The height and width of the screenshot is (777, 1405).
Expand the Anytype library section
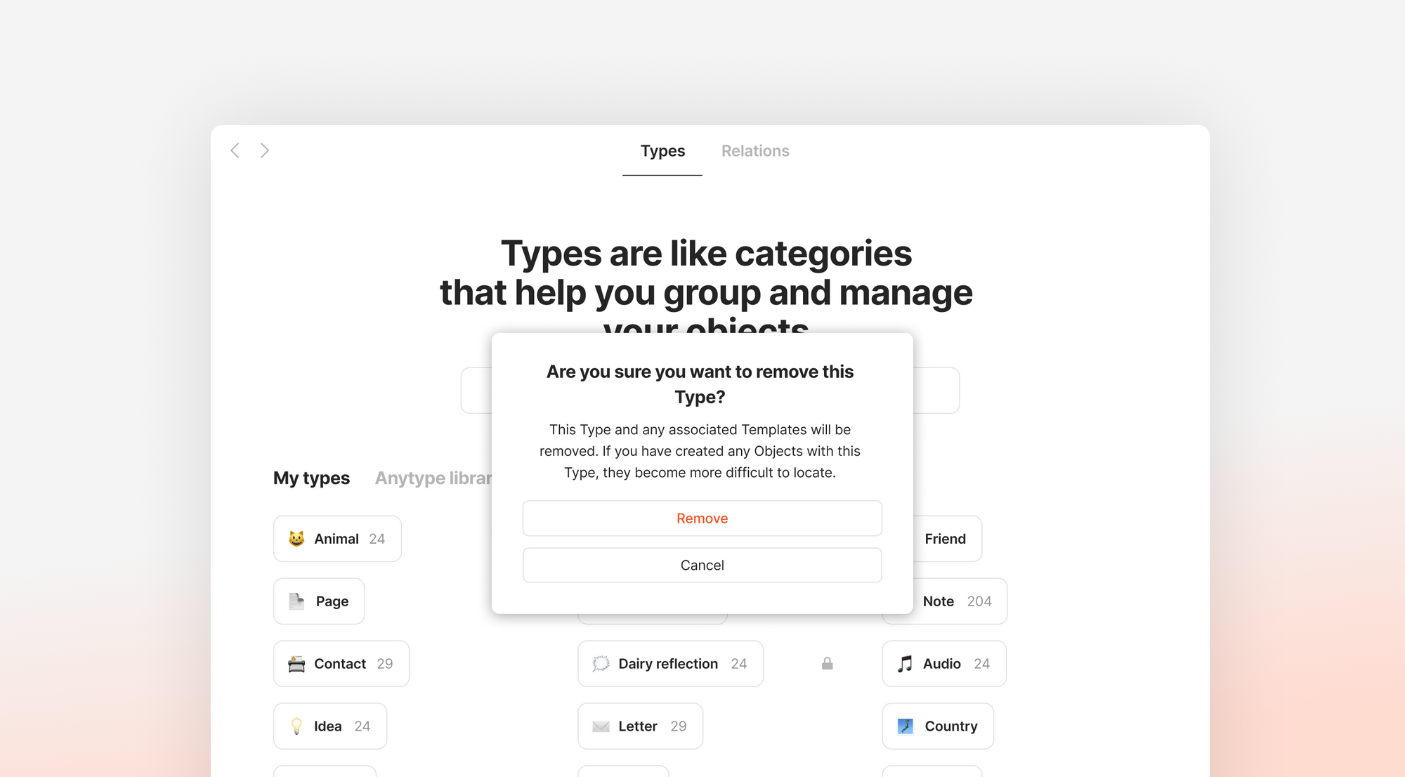click(x=437, y=478)
